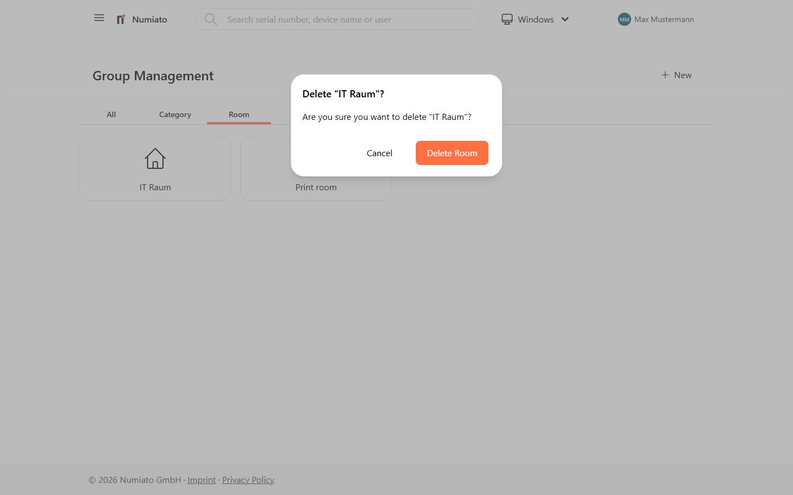
Task: Click the house icon for IT Raum
Action: click(155, 159)
